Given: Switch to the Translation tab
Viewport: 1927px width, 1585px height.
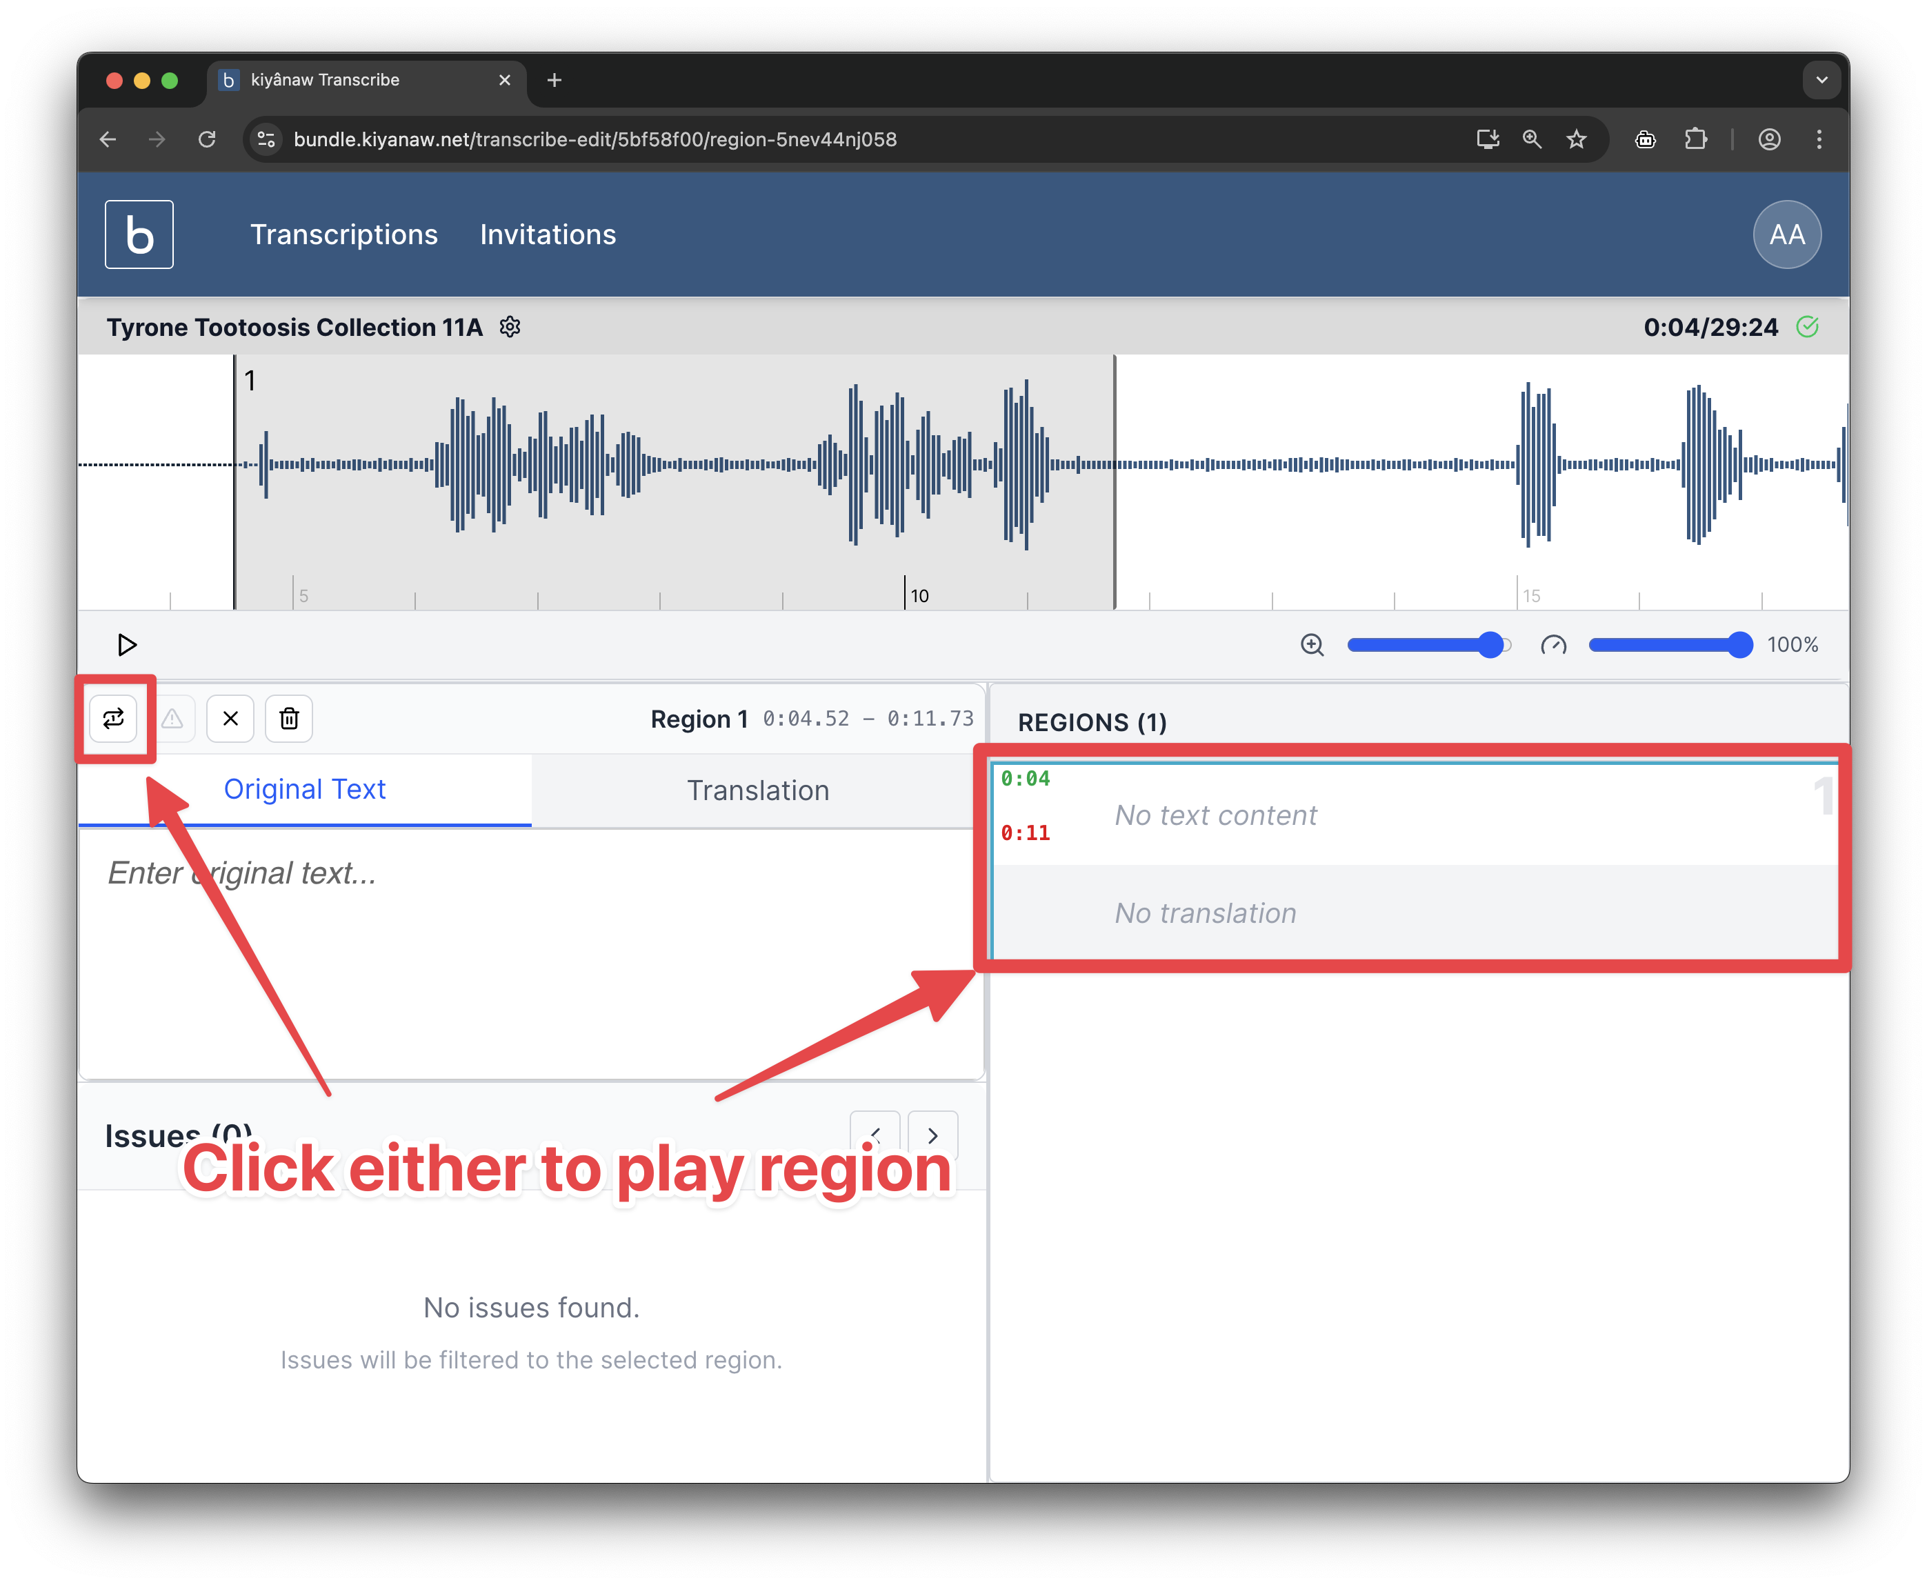Looking at the screenshot, I should pyautogui.click(x=758, y=790).
